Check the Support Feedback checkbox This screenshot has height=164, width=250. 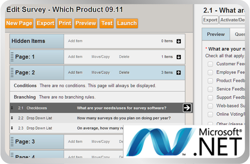(210, 98)
